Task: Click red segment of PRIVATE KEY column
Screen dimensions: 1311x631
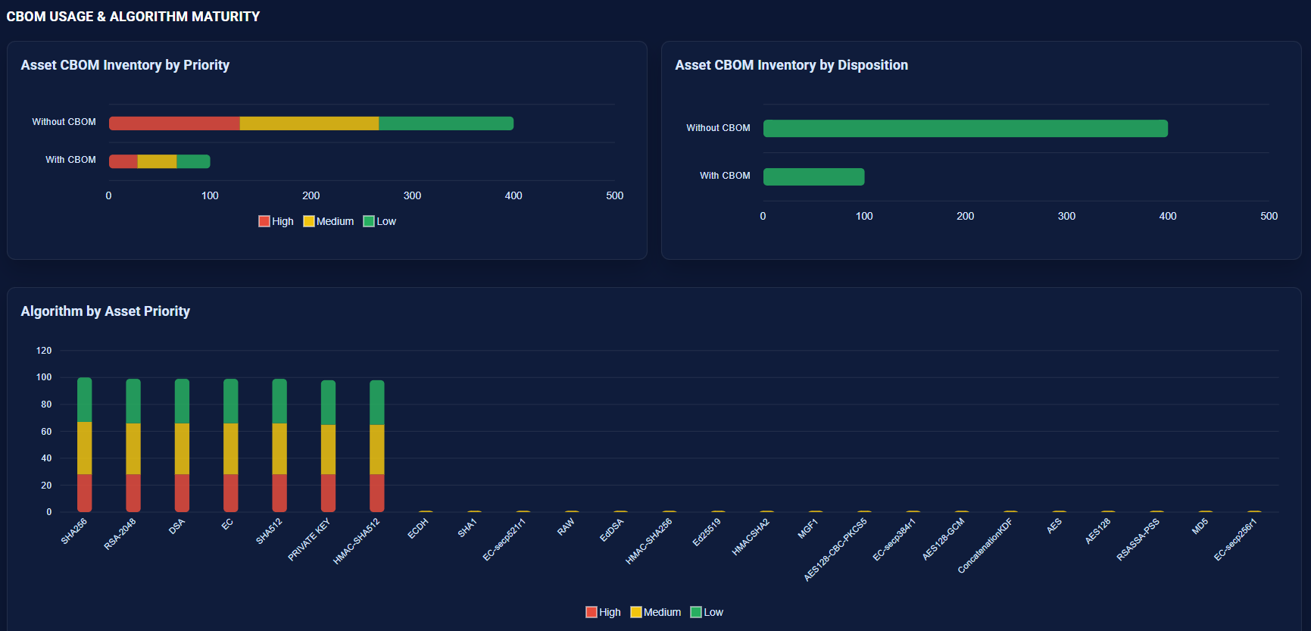Action: coord(328,493)
